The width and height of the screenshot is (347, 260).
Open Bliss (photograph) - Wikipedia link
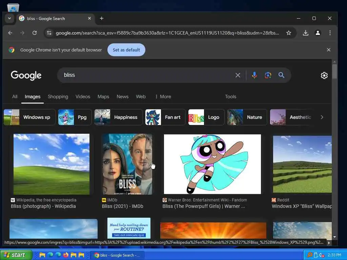tap(43, 206)
